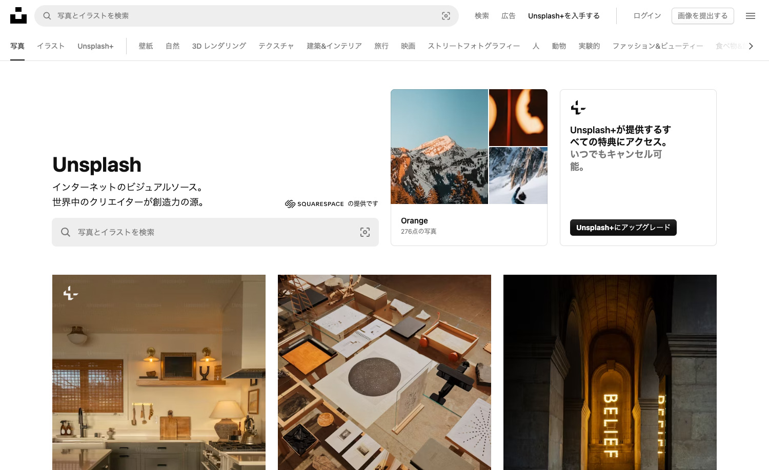The height and width of the screenshot is (470, 769).
Task: Click the Squarespace sponsor logo
Action: pyautogui.click(x=314, y=204)
